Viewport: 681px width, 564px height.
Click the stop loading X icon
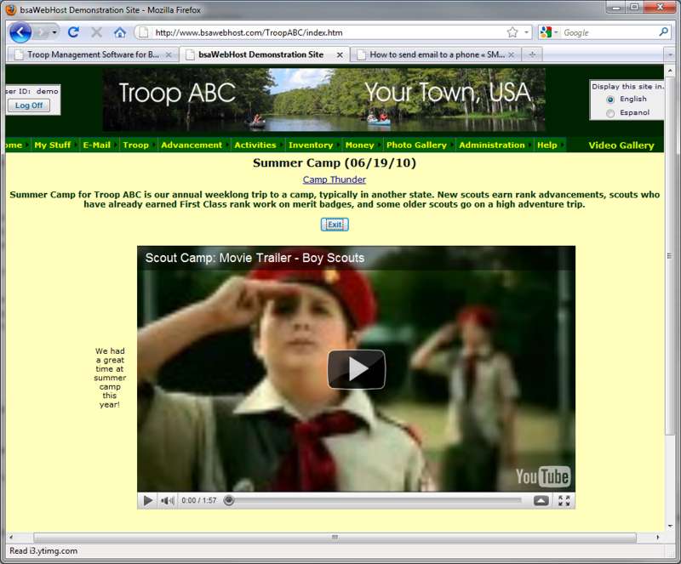pyautogui.click(x=96, y=32)
